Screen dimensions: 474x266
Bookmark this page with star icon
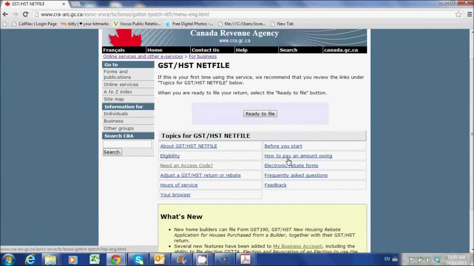[x=458, y=14]
